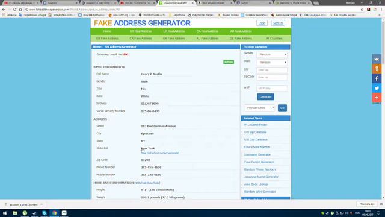Open the IP Location Finder link
Image resolution: width=385 pixels, height=217 pixels.
pos(256,125)
